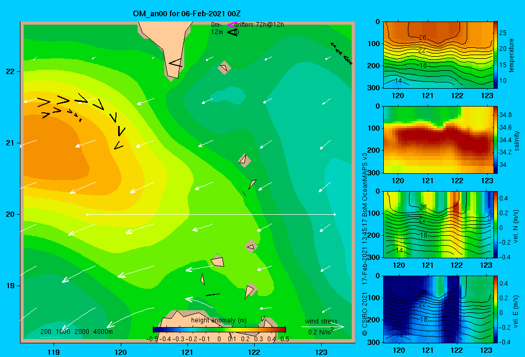525x357 pixels.
Task: Click the magenta 0m drifter arrow legend marker
Action: (x=232, y=25)
